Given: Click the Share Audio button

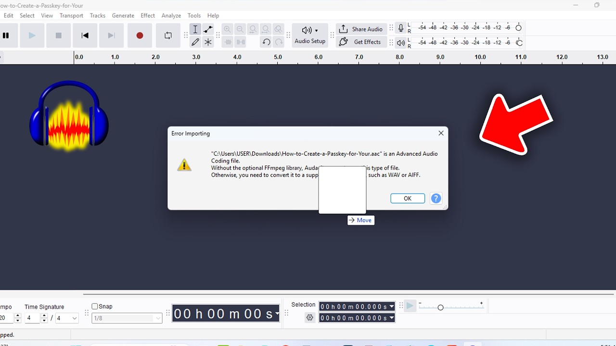Looking at the screenshot, I should (x=361, y=29).
